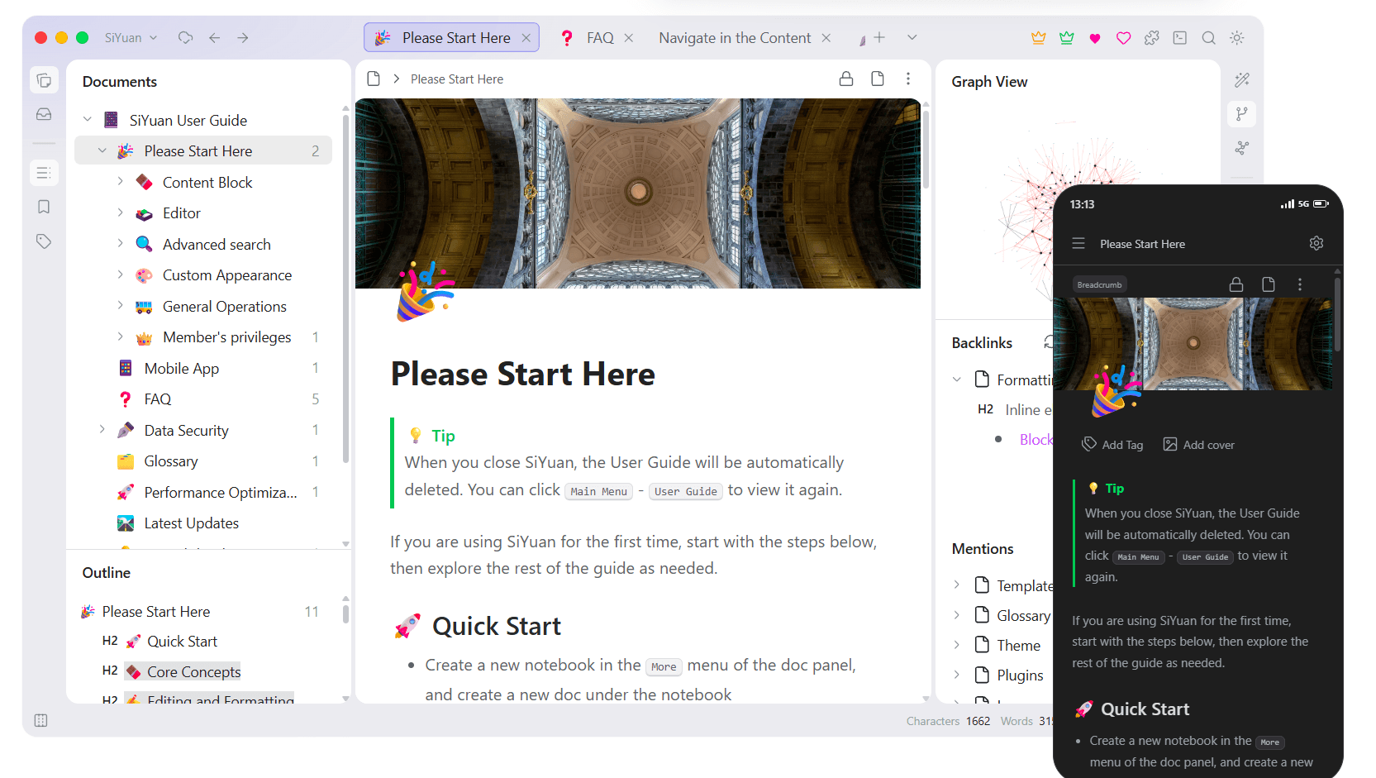Open the SiYuan main menu dropdown
Viewport: 1376px width, 778px height.
131,38
